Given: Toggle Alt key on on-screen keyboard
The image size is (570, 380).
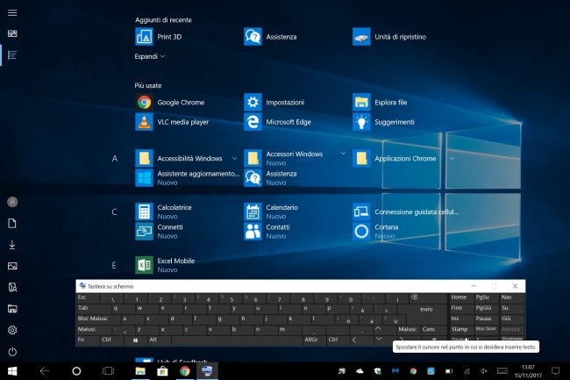Looking at the screenshot, I should [160, 341].
